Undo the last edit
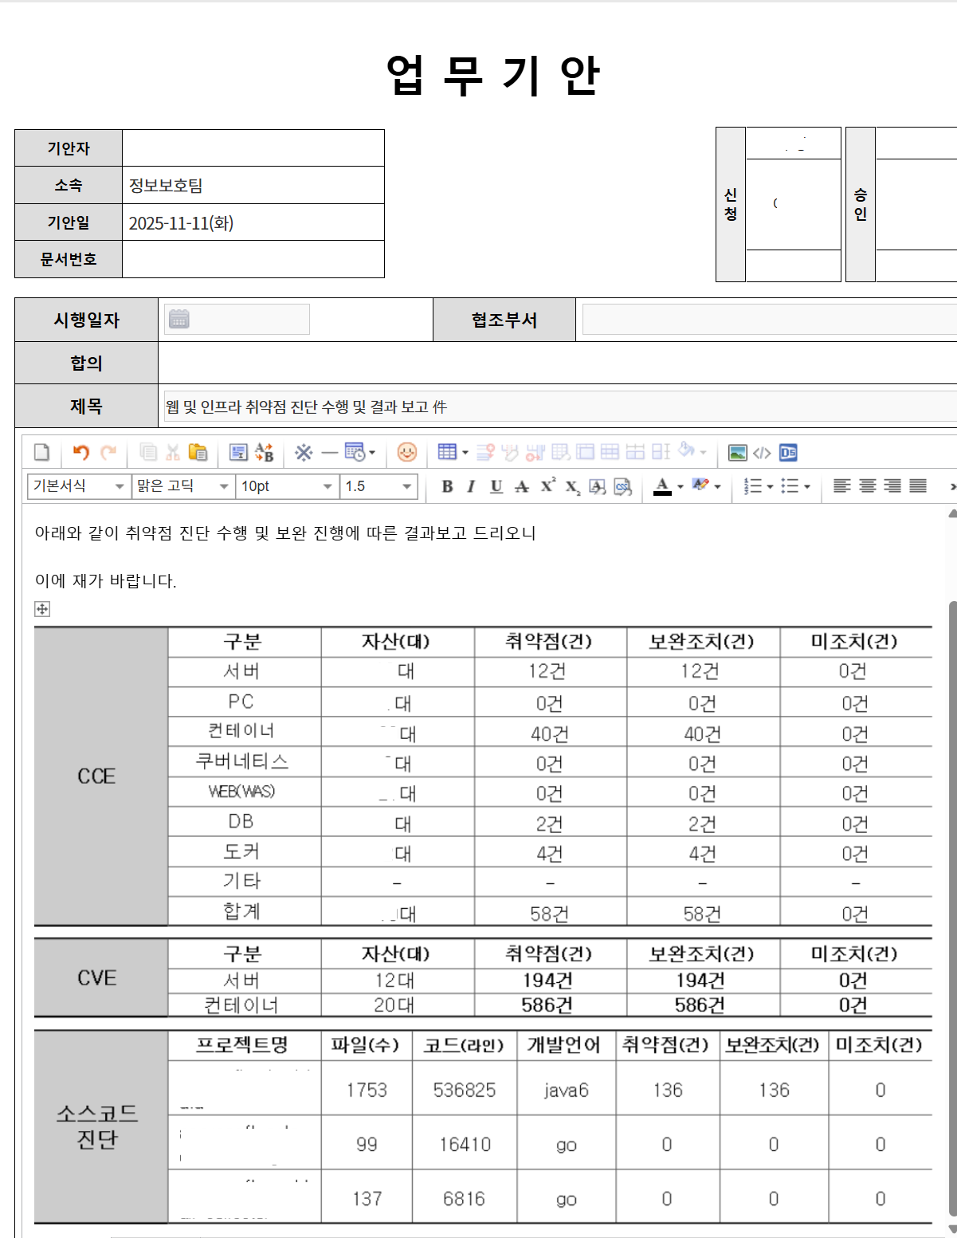The width and height of the screenshot is (957, 1238). [80, 453]
